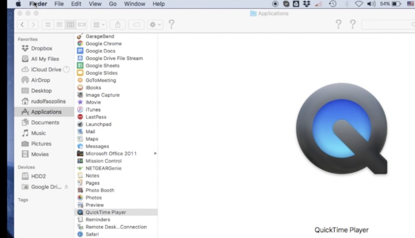Viewport: 415px width, 238px height.
Task: Expand Microsoft Office 2011 folder arrow
Action: 155,153
